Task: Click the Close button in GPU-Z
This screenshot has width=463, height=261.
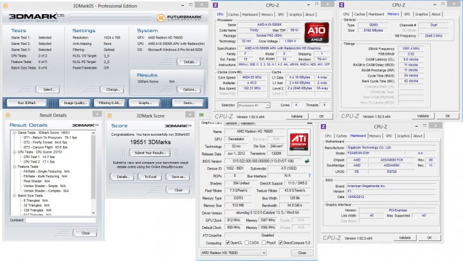Action: pos(302,253)
